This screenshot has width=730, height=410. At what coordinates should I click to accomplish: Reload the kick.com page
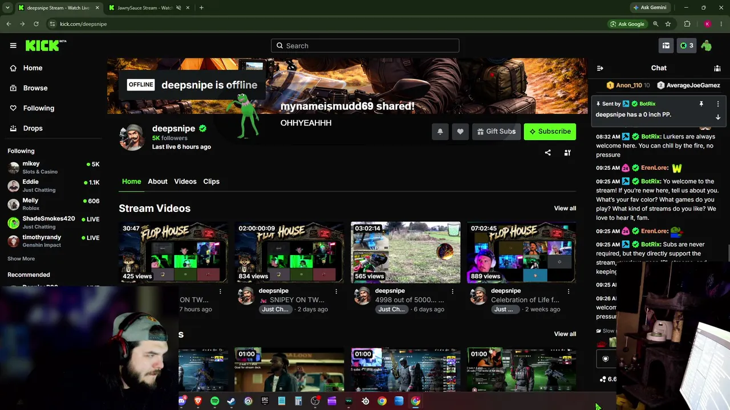36,24
